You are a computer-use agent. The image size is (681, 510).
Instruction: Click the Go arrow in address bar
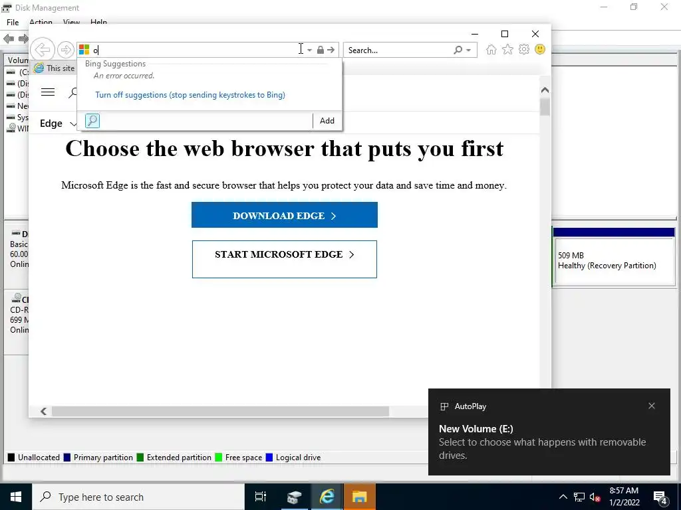(331, 50)
